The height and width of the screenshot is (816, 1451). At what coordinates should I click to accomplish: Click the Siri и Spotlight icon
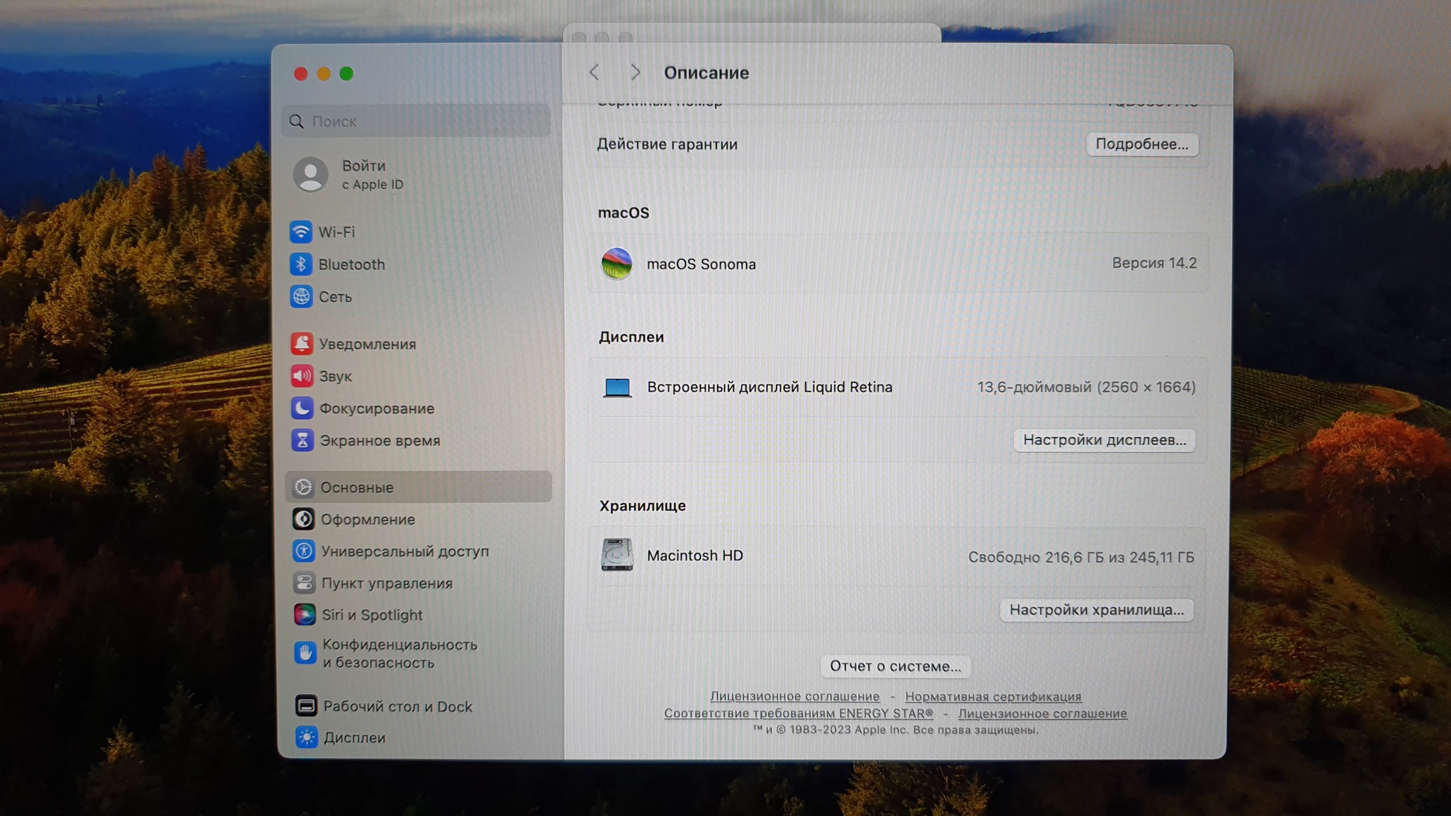coord(305,615)
